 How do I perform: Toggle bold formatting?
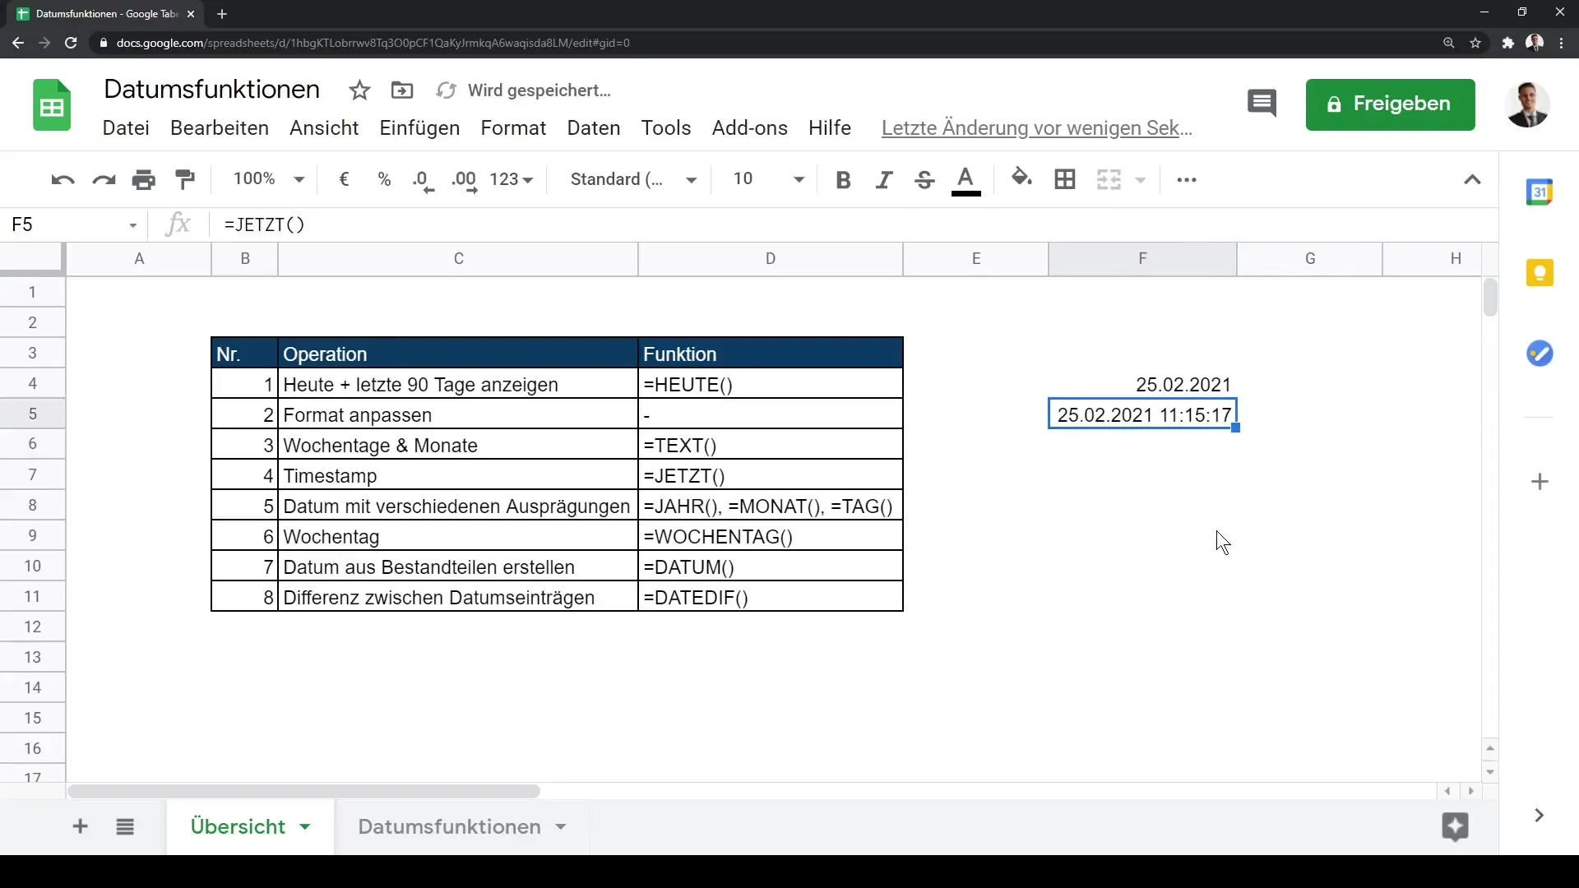click(843, 180)
